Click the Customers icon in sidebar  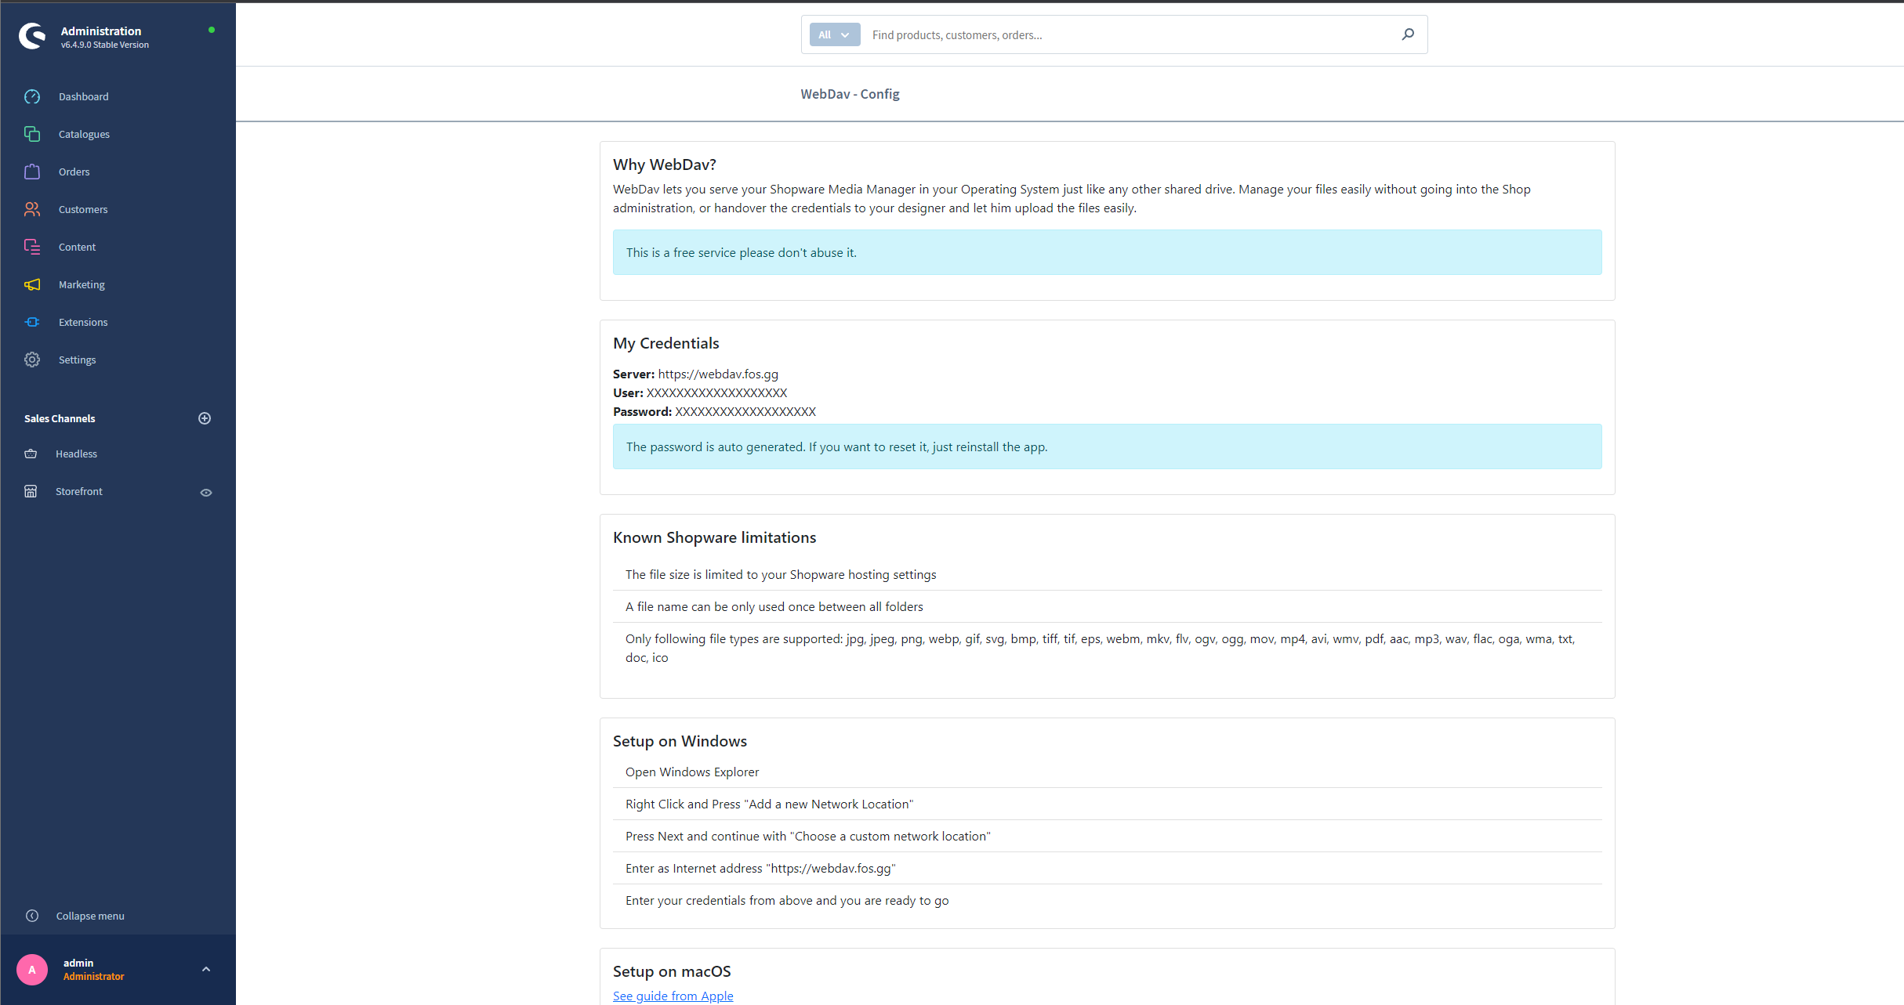pos(33,209)
